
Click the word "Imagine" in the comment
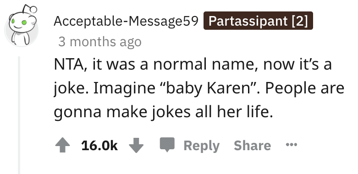tap(124, 88)
